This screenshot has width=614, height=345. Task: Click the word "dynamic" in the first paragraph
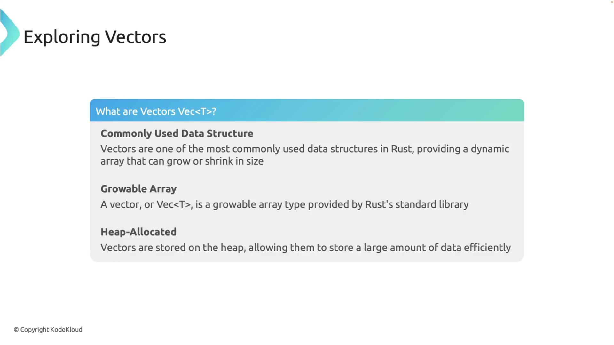click(490, 149)
